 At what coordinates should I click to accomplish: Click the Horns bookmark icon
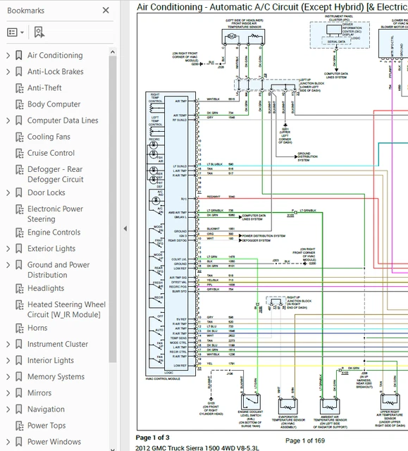tap(19, 328)
